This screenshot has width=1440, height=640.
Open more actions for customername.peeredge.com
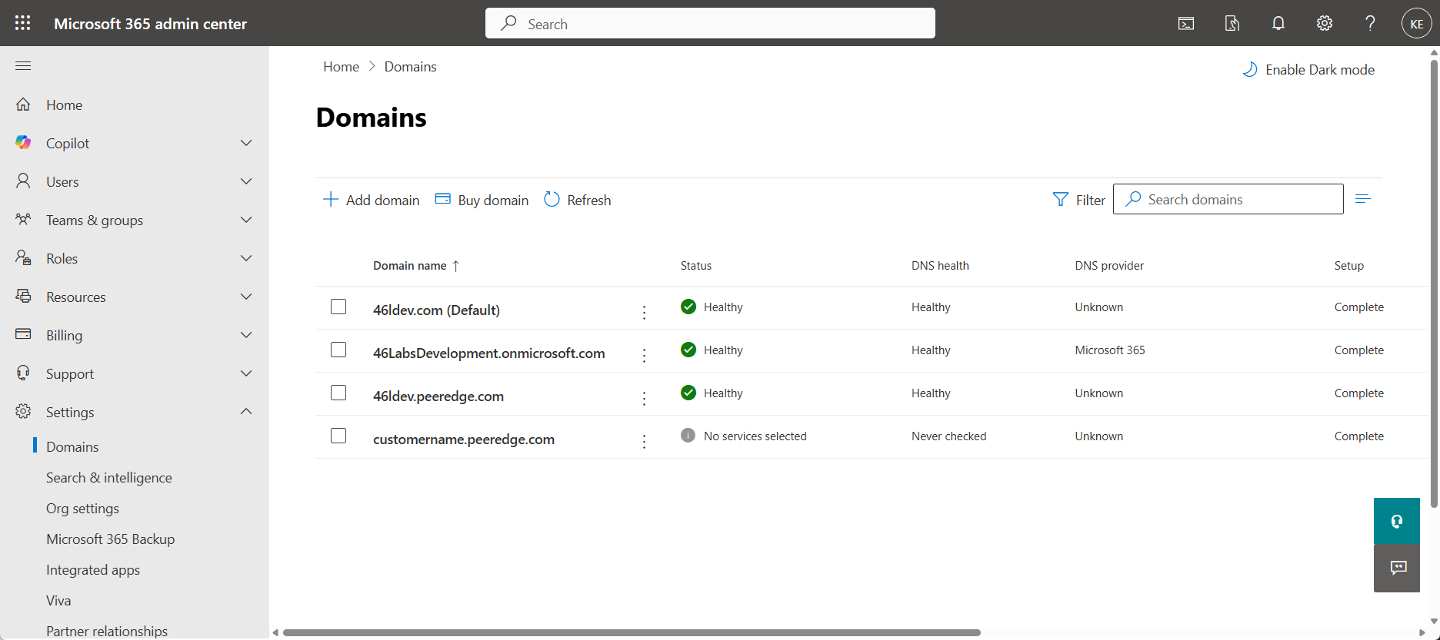(x=644, y=441)
